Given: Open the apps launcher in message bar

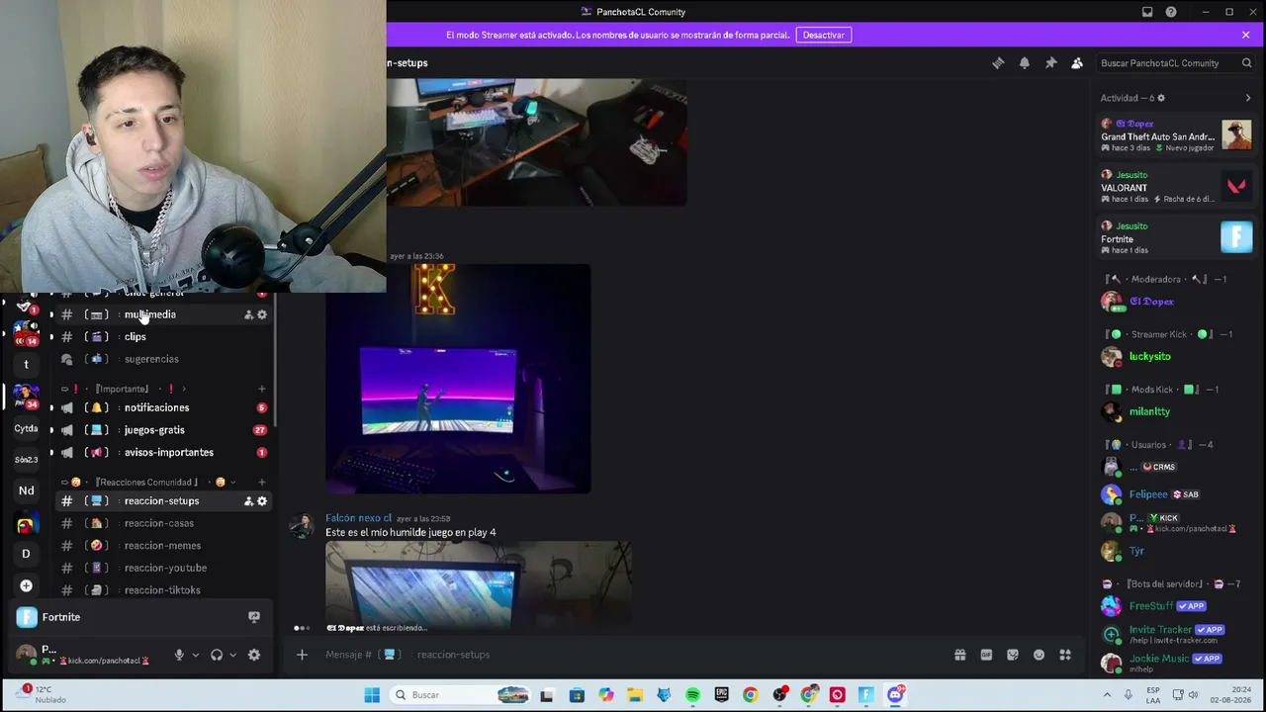Looking at the screenshot, I should 1065,655.
